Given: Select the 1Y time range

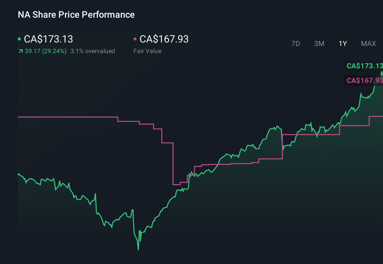Looking at the screenshot, I should click(342, 43).
